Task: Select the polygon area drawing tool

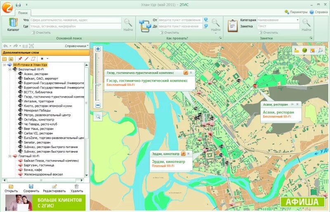Action: (33, 59)
